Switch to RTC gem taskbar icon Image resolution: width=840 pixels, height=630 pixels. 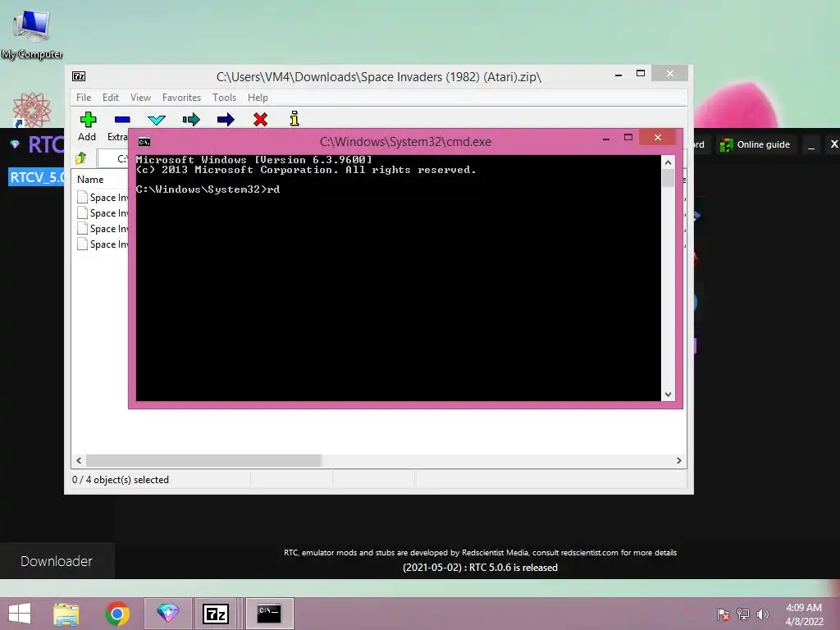click(167, 614)
